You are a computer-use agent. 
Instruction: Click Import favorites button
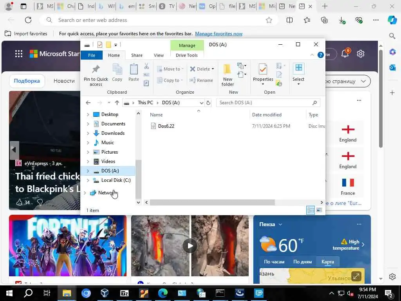26,34
